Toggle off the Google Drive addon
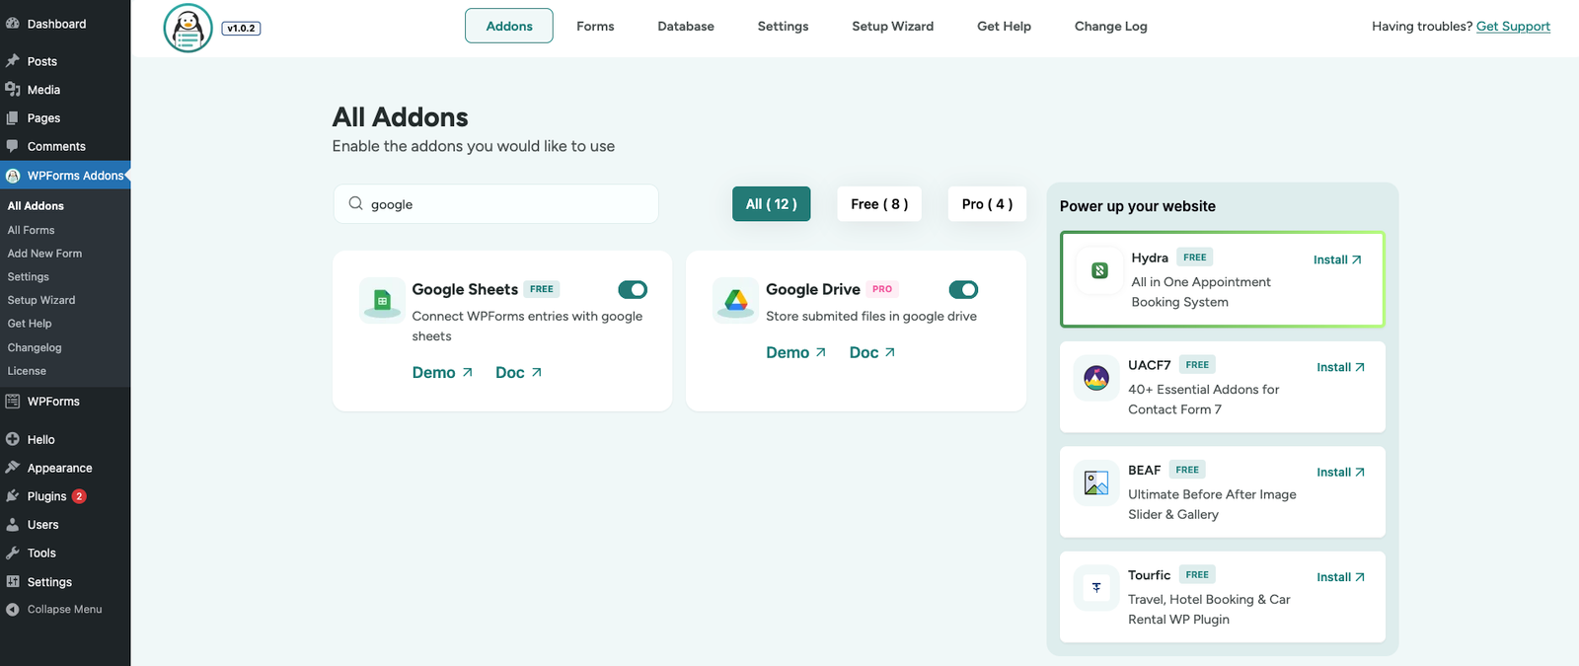The height and width of the screenshot is (666, 1579). pyautogui.click(x=963, y=289)
